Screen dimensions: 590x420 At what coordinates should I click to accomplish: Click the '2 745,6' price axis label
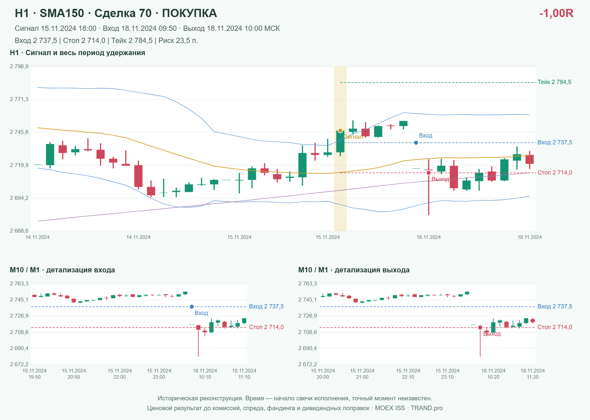[x=19, y=132]
